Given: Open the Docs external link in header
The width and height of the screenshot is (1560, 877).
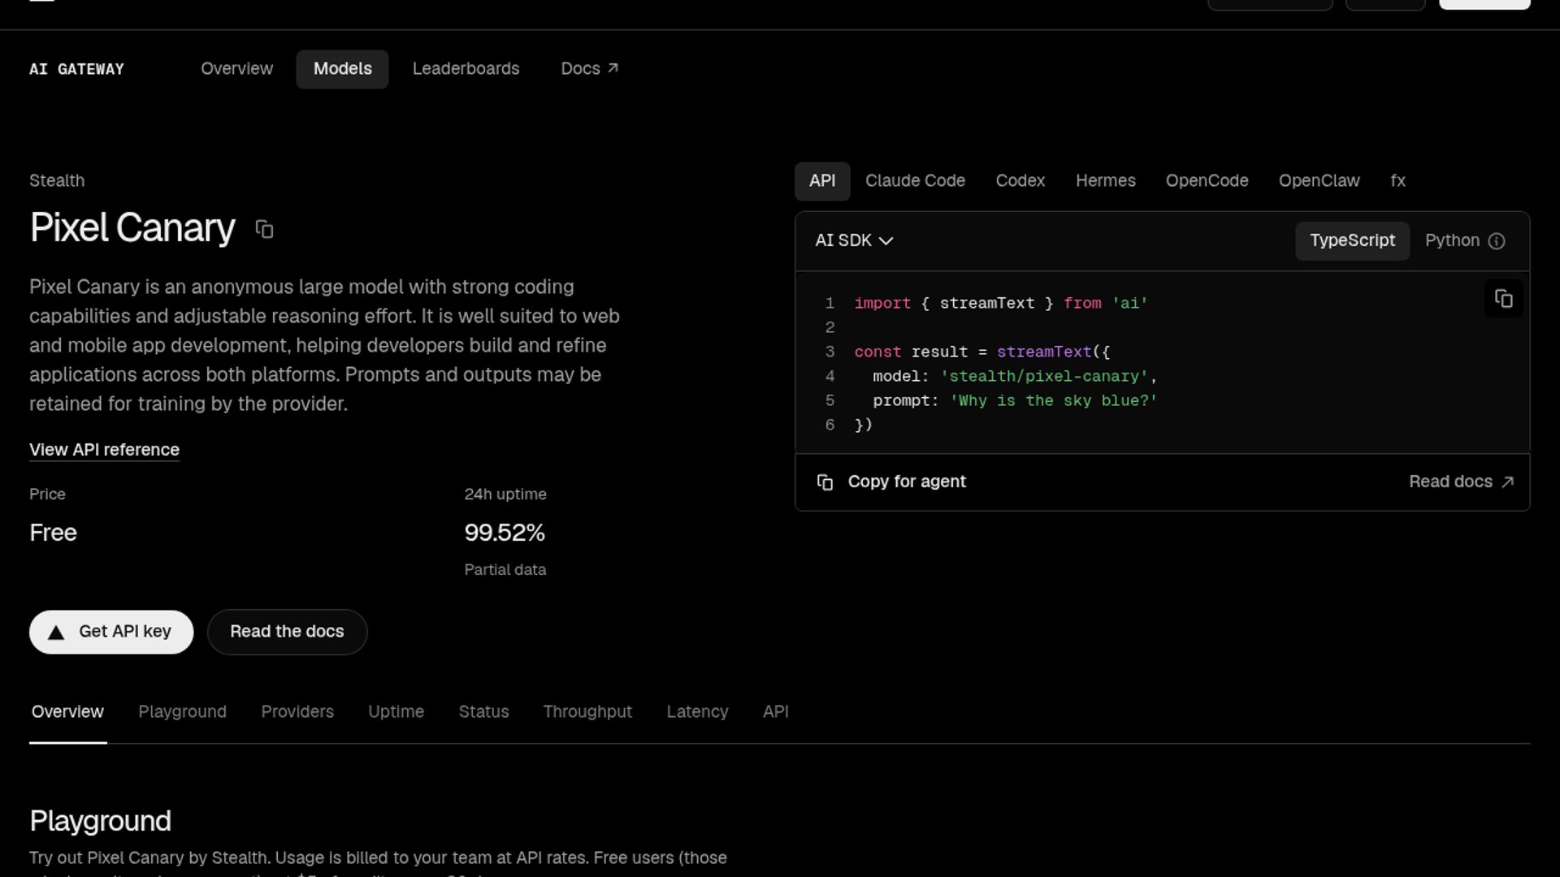Looking at the screenshot, I should coord(589,69).
